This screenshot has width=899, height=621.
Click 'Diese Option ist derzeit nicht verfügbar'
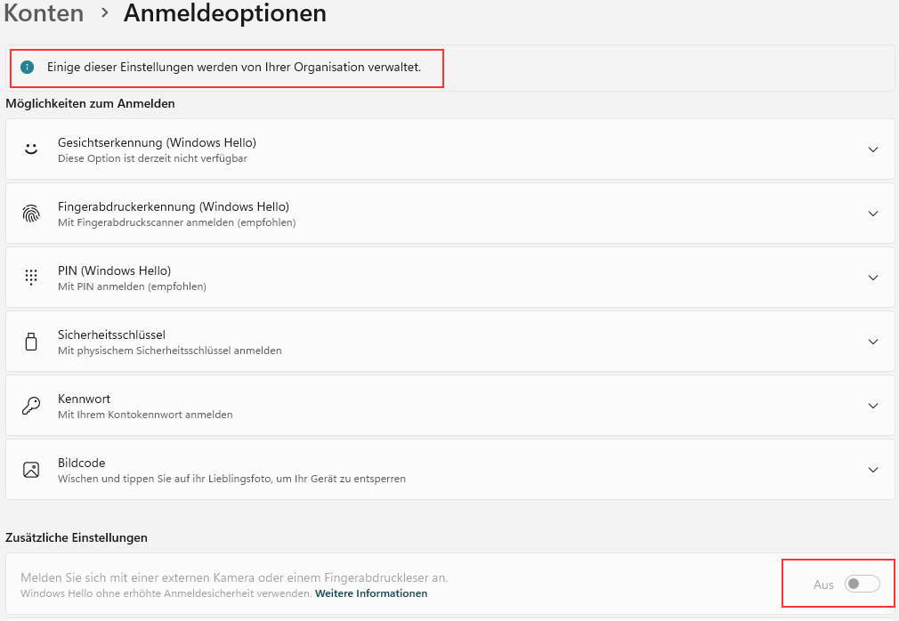[x=152, y=158]
